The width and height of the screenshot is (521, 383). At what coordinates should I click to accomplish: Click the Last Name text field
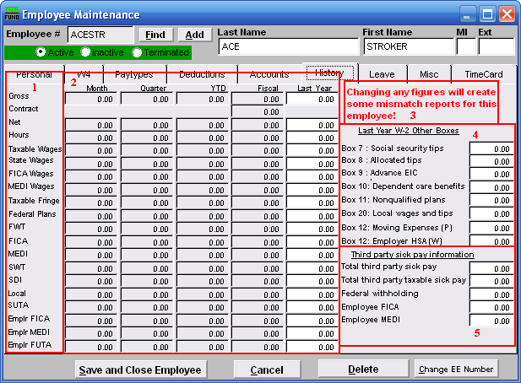click(287, 46)
